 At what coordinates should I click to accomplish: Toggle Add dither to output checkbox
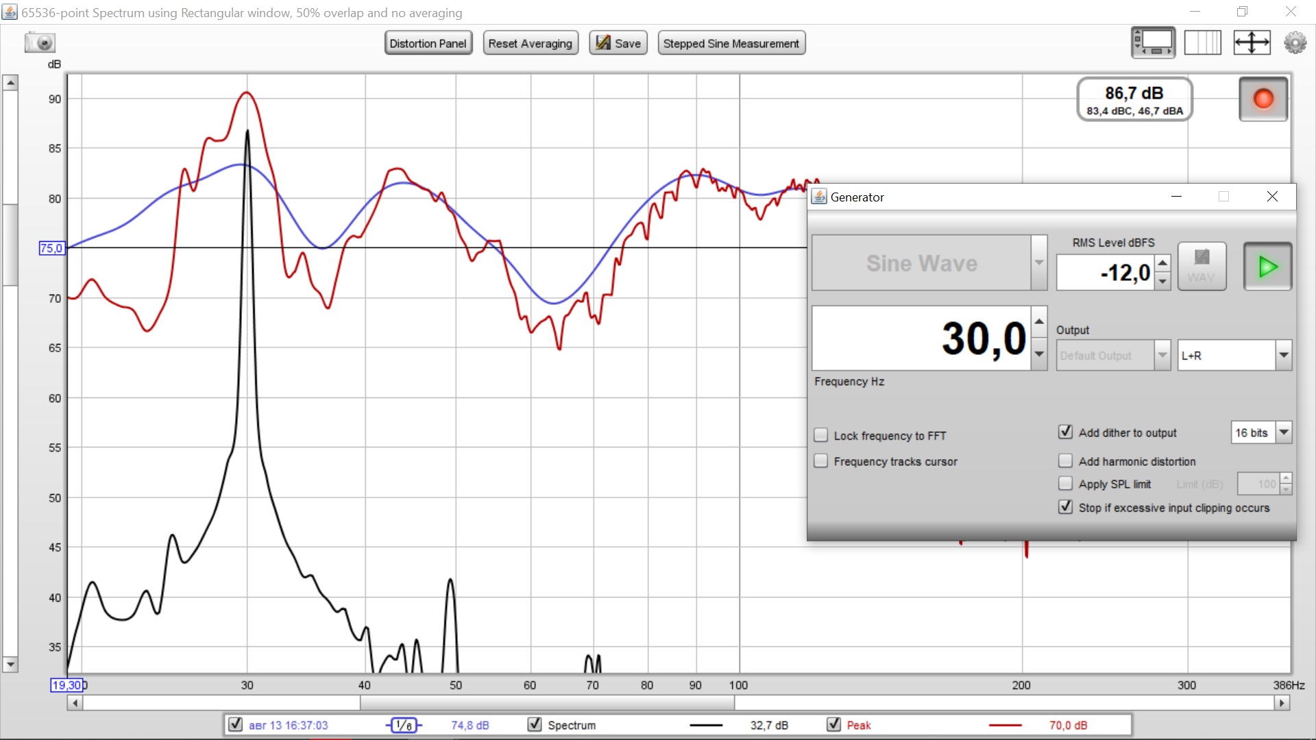(1065, 432)
